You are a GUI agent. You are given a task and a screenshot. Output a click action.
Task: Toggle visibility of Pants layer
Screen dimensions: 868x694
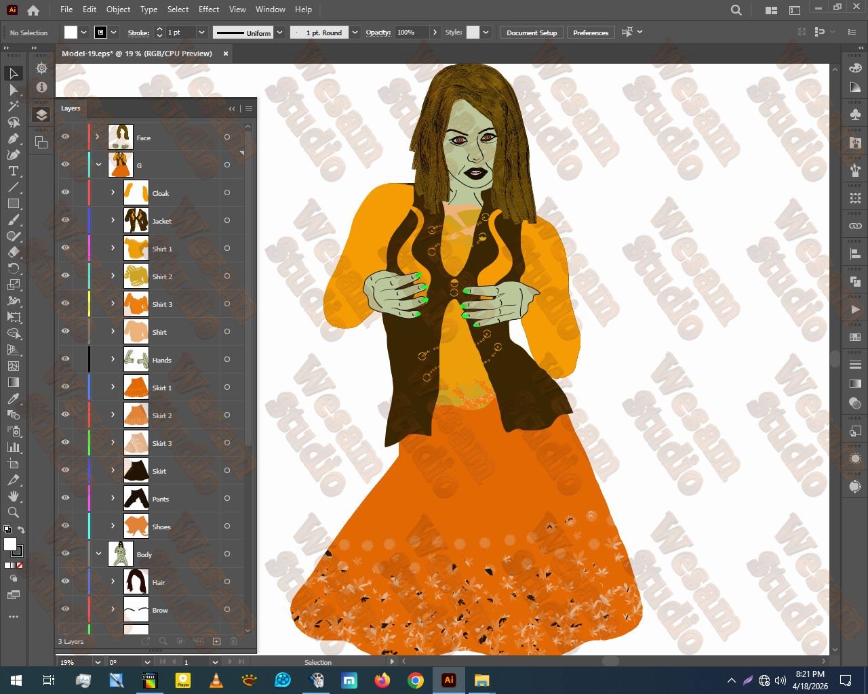[65, 498]
